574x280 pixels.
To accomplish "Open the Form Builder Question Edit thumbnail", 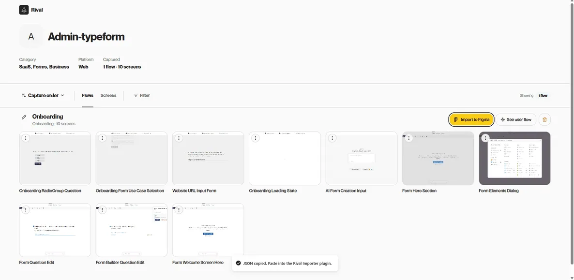I will (x=132, y=230).
